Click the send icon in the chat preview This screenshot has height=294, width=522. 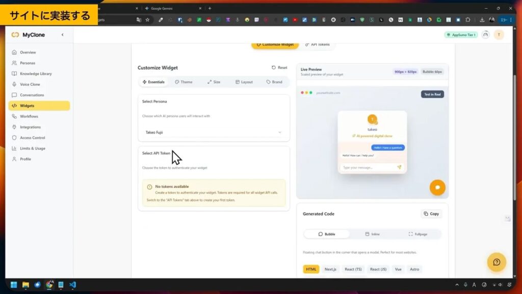pyautogui.click(x=399, y=167)
